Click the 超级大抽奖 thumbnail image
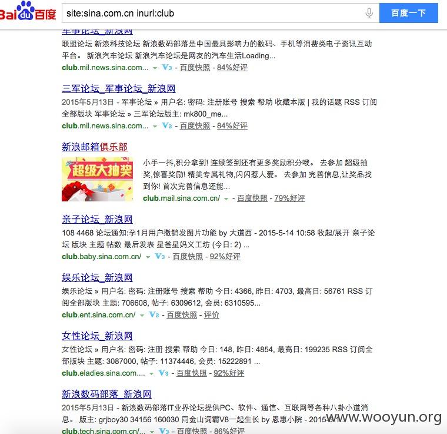The height and width of the screenshot is (434, 447). [97, 179]
